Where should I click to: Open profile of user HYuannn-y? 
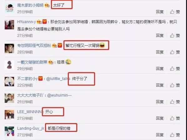coord(26,22)
